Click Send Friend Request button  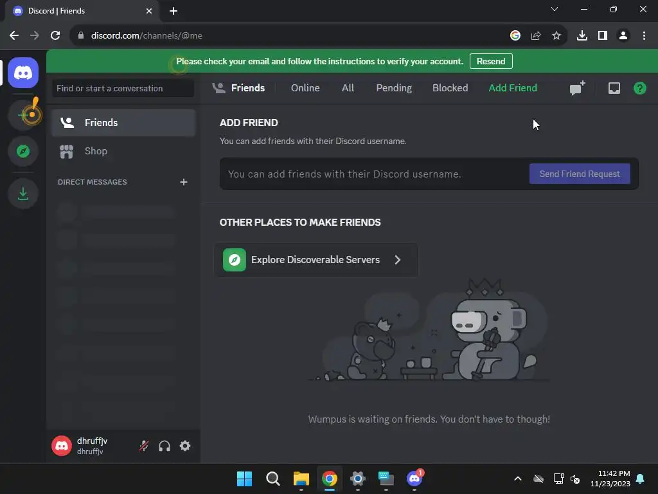point(580,174)
